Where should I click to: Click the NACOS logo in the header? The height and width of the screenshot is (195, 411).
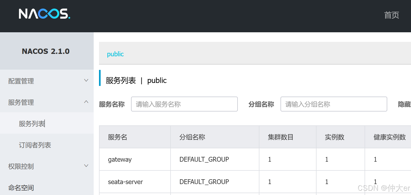45,14
